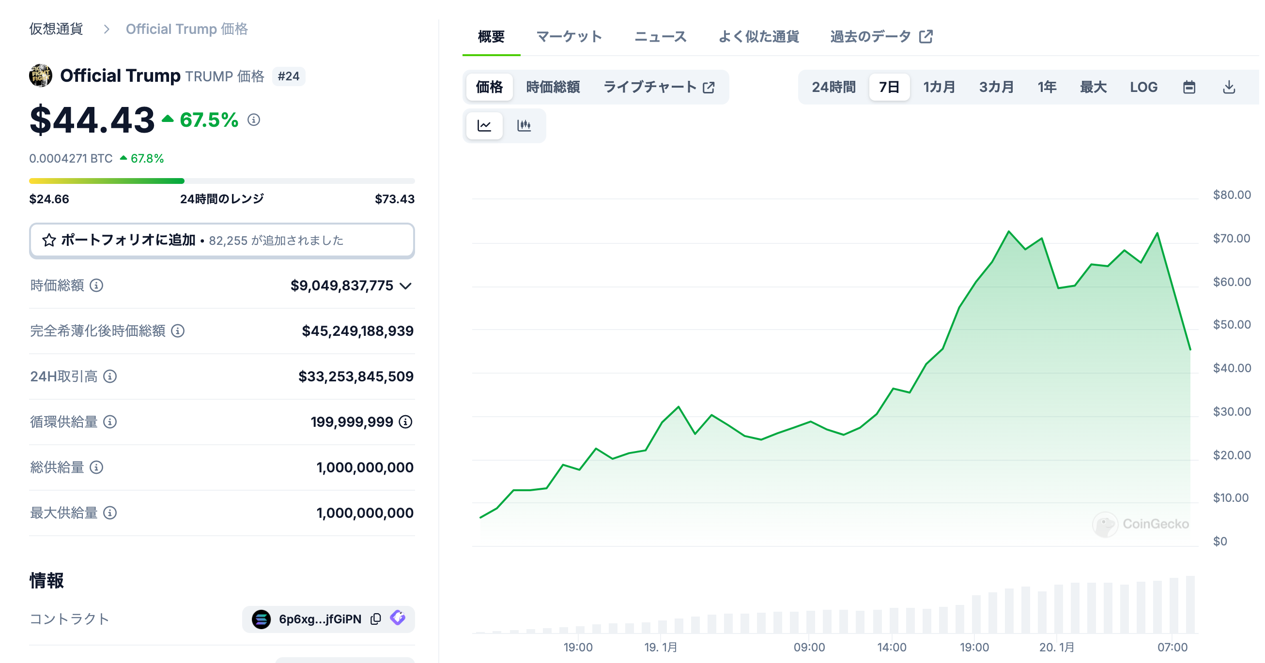Switch to the ニュース tab

point(661,36)
